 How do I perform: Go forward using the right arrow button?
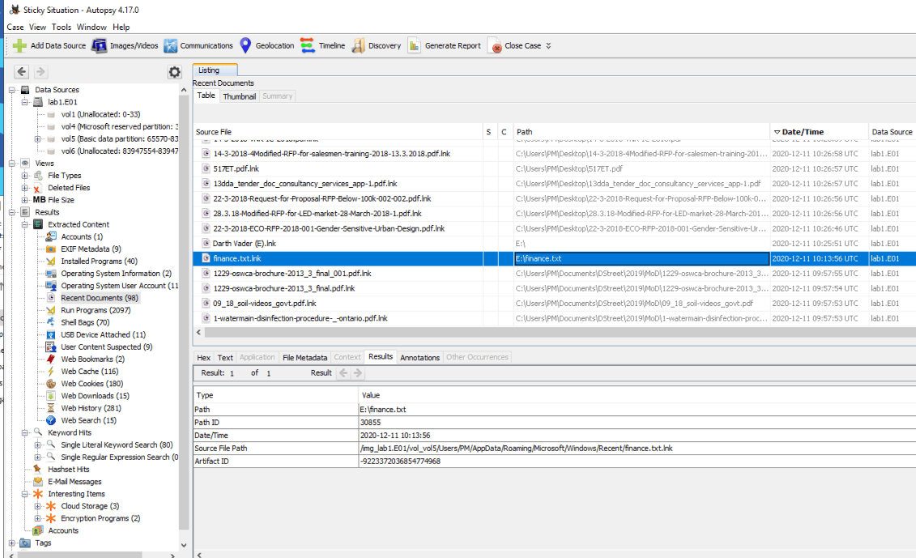point(40,71)
